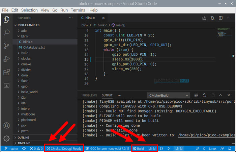Open the Extensions view

[6, 72]
